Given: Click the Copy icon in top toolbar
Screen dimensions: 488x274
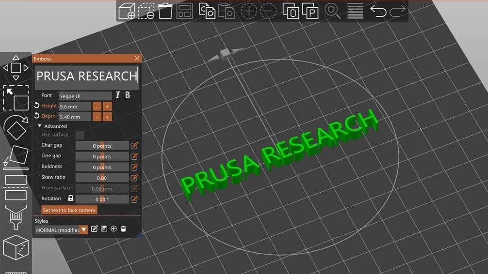Looking at the screenshot, I should tap(207, 11).
